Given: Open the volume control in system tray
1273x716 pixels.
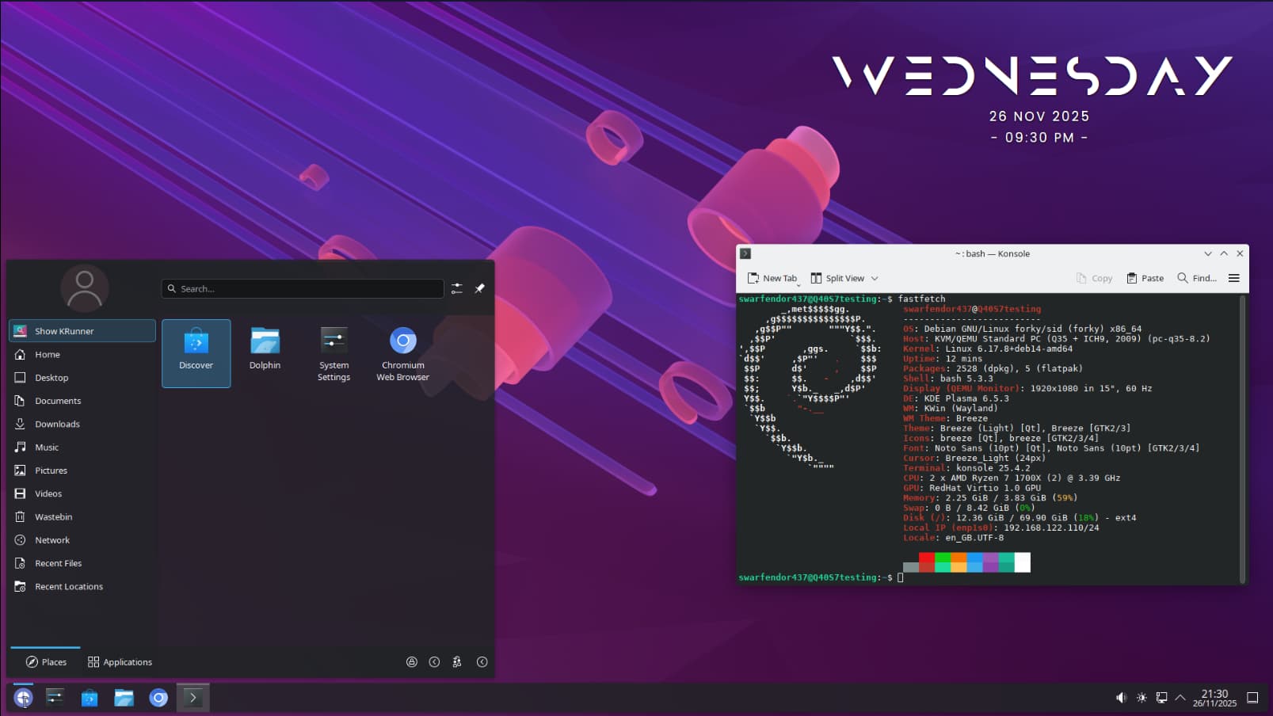Looking at the screenshot, I should 1121,698.
